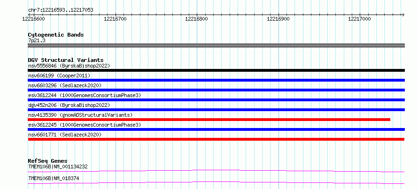Click the TMEM106B|NM_001134232 transcript label
This screenshot has height=189, width=418.
[58, 166]
